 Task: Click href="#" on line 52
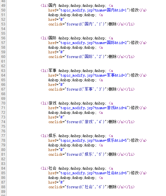(56, 20)
